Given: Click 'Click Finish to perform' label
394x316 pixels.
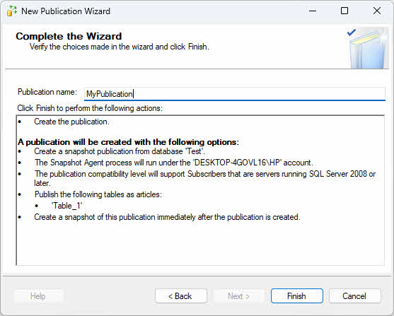Looking at the screenshot, I should (90, 108).
